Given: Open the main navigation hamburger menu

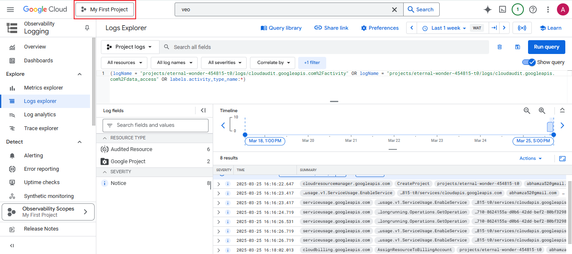Looking at the screenshot, I should point(10,10).
